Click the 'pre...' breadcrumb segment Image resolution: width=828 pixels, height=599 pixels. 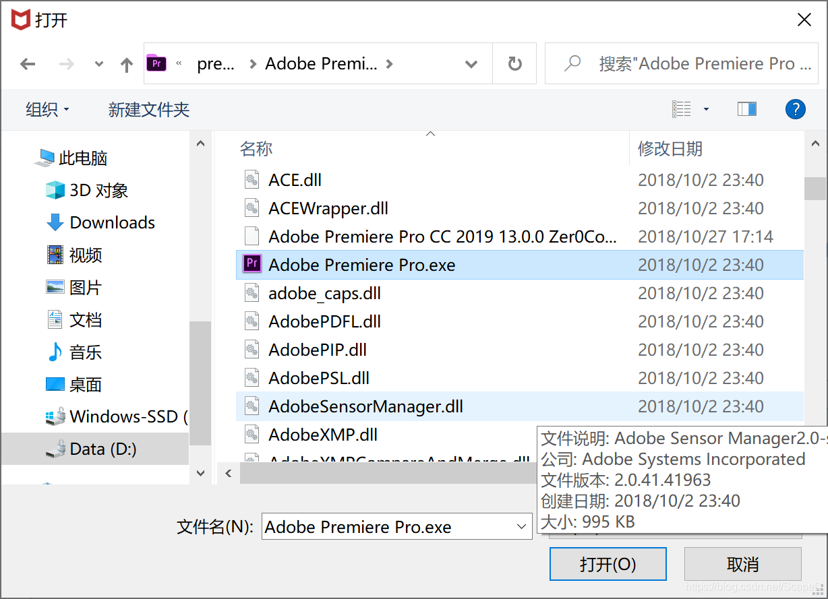(216, 64)
